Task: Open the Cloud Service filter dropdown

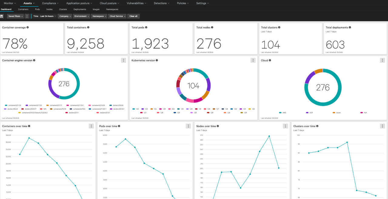Action: point(117,16)
